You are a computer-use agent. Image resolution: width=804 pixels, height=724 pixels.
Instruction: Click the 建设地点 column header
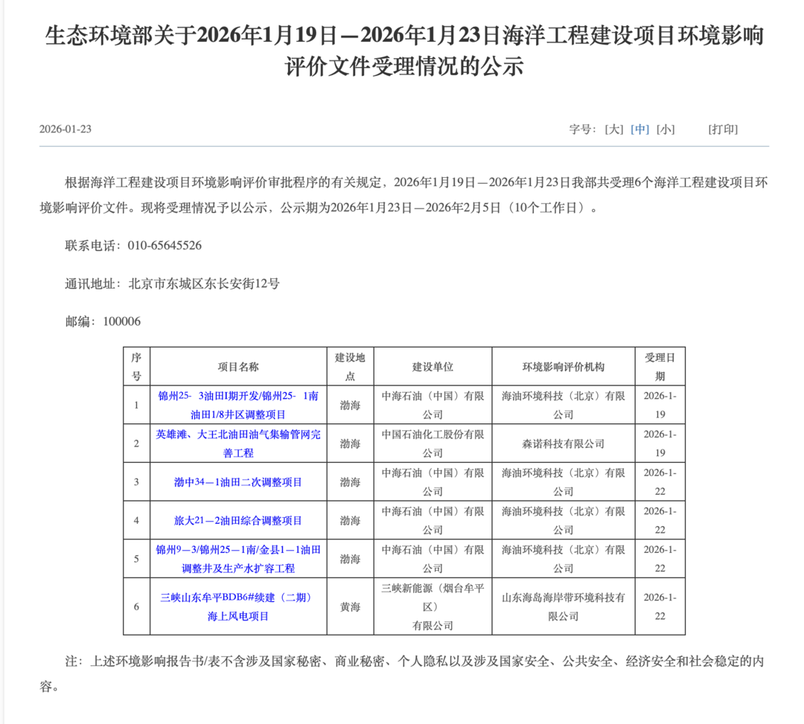pyautogui.click(x=350, y=366)
